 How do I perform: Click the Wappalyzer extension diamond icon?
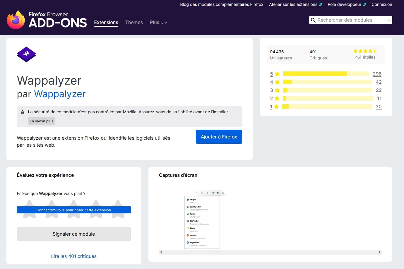pos(26,54)
